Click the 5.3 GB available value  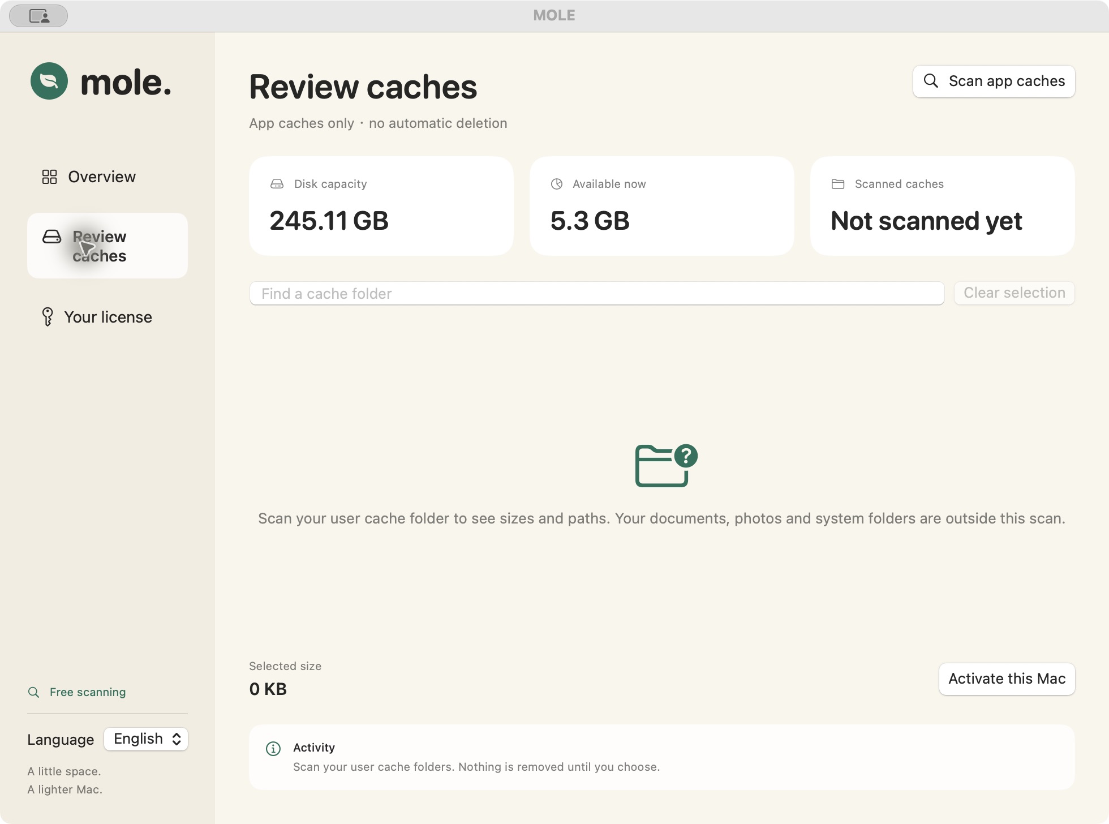590,221
